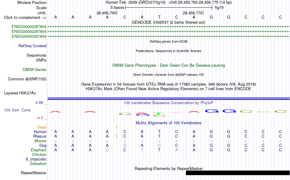Open the H3K27Ac Mark ENCODE track title
Viewport: 290px width, 180px height.
(x=169, y=89)
